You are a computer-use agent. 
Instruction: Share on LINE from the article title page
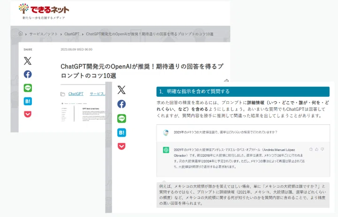click(x=28, y=88)
